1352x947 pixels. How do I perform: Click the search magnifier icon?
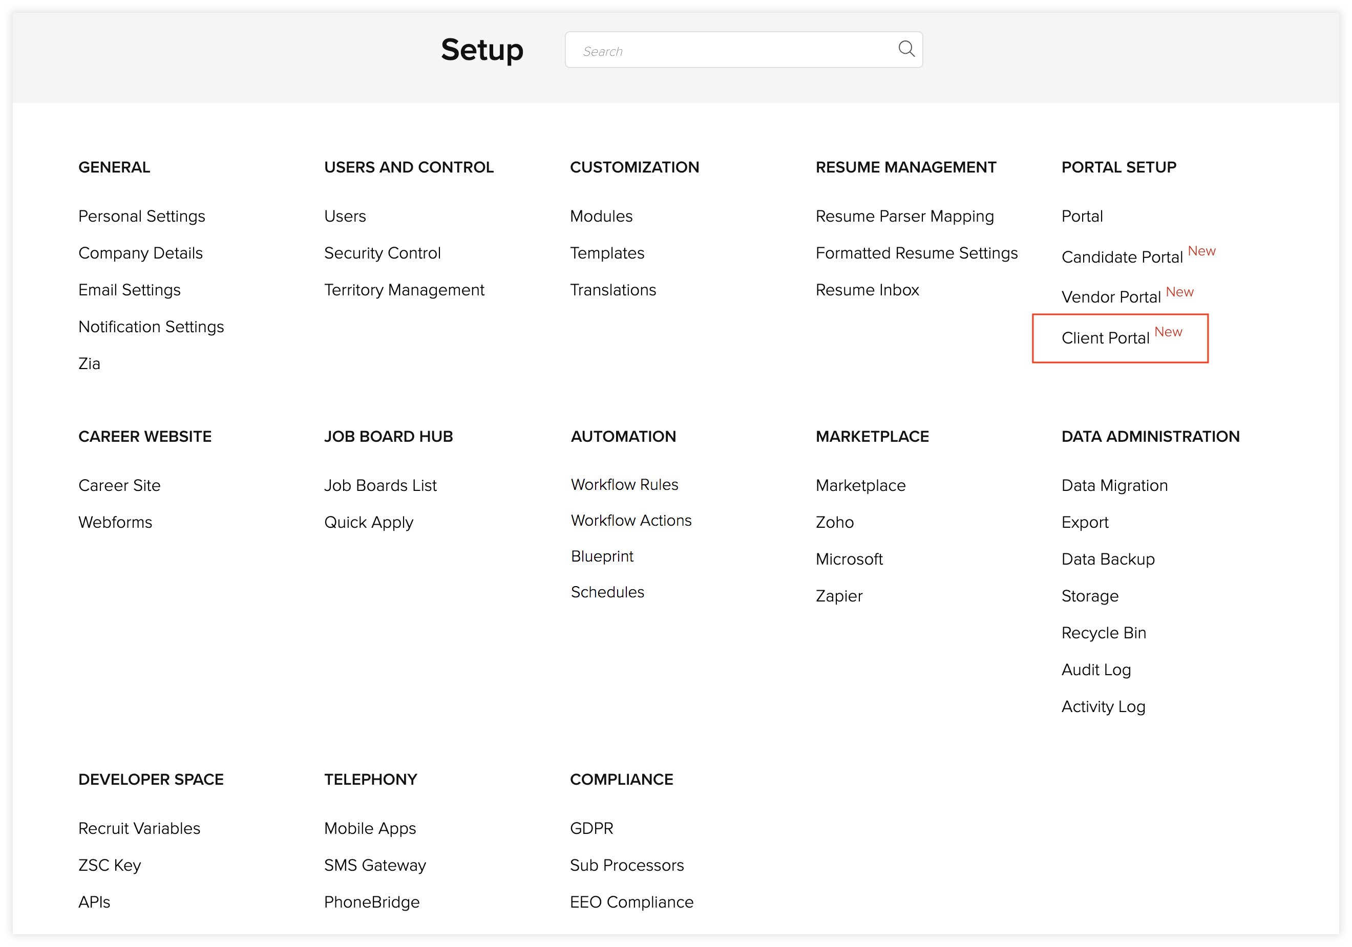tap(905, 49)
